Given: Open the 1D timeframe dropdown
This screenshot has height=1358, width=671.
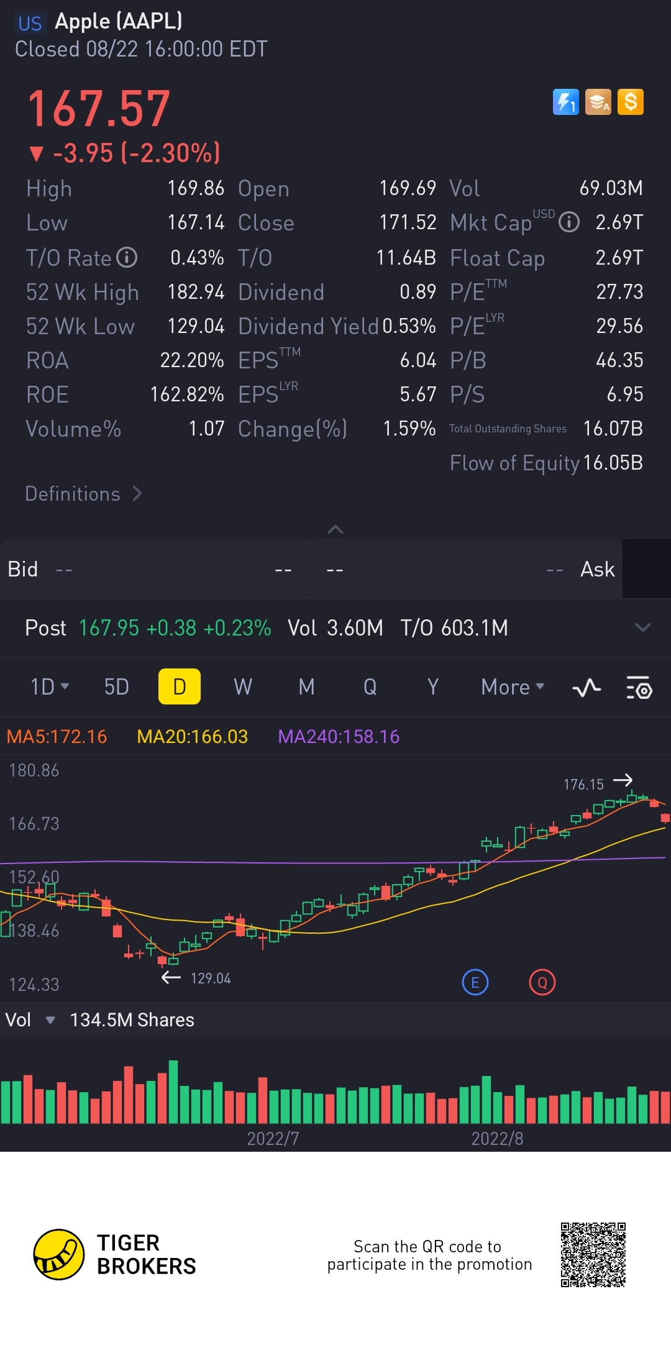Looking at the screenshot, I should 50,687.
